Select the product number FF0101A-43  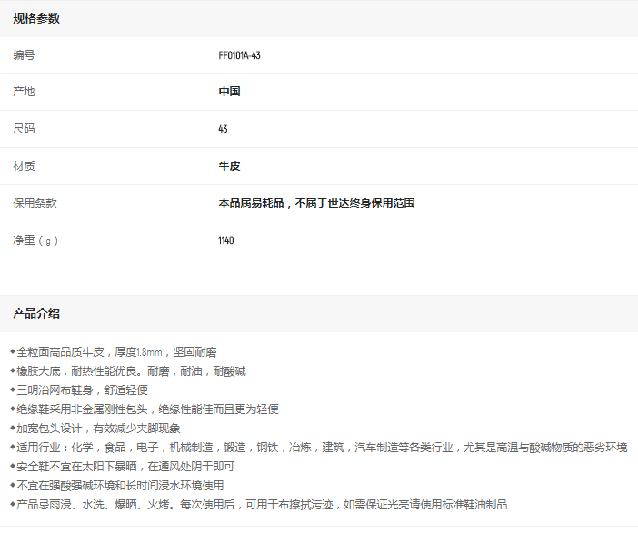click(x=240, y=55)
